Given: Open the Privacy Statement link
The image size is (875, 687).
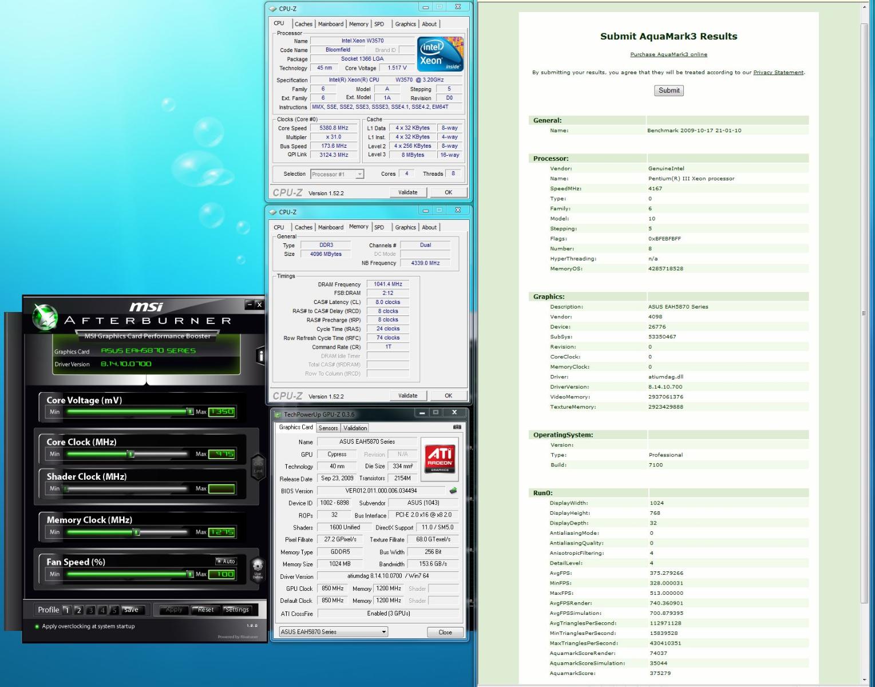Looking at the screenshot, I should click(x=778, y=72).
